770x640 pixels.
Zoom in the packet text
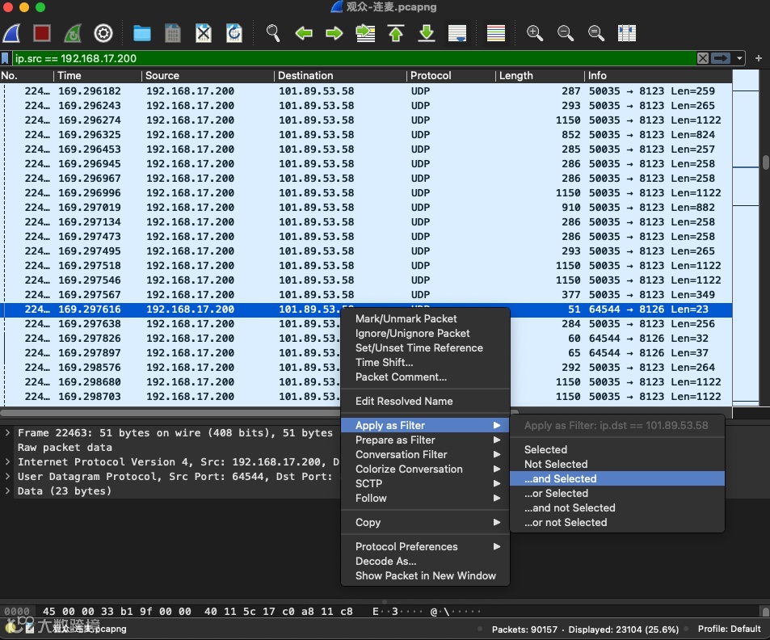535,33
